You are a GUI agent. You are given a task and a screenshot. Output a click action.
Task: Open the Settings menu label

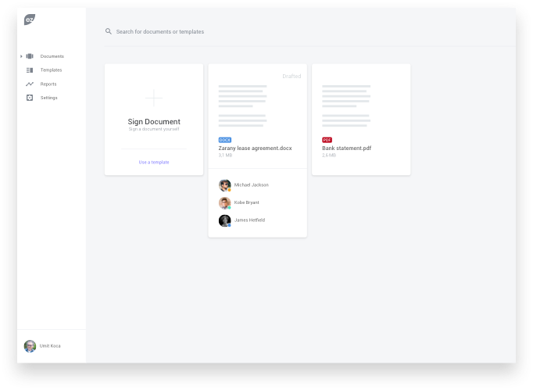coord(48,98)
